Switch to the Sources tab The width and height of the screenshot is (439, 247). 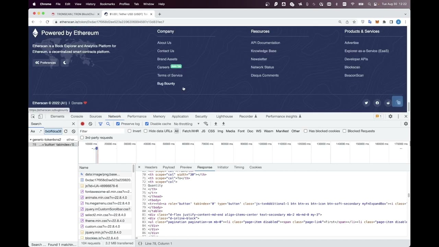point(96,116)
